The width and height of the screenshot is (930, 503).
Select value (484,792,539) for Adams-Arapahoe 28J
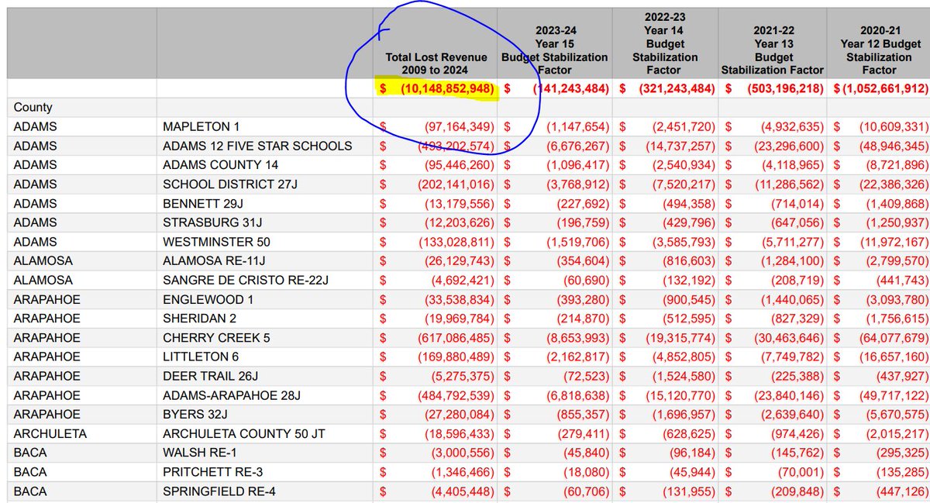456,395
